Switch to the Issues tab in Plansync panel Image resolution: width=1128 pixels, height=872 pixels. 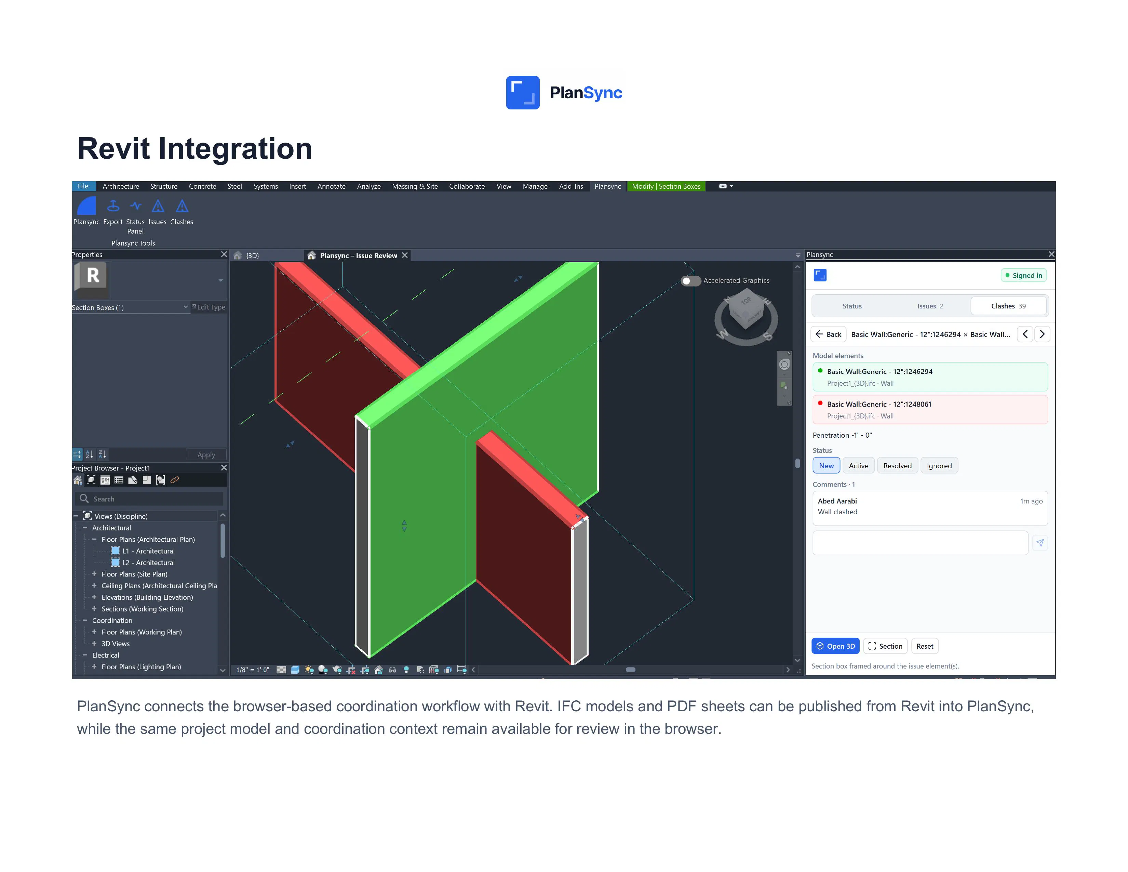930,306
